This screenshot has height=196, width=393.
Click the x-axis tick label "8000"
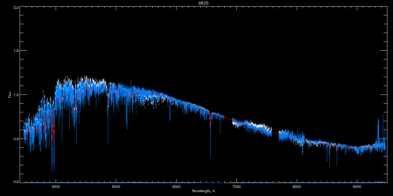[x=297, y=187]
